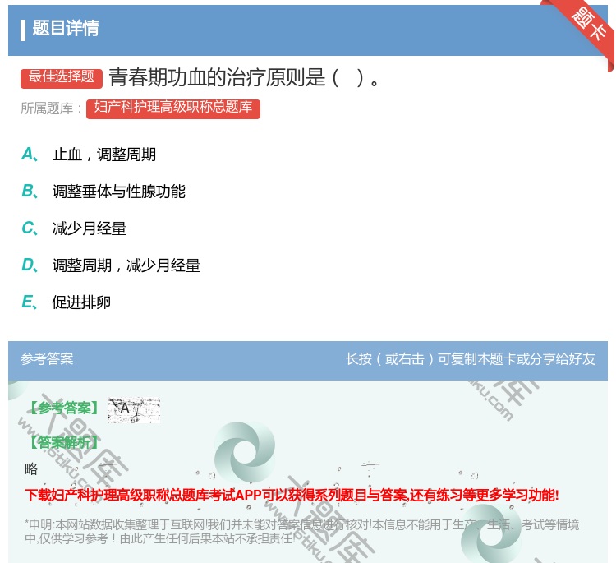
Task: Click the 【答案解析】 green label
Action: [63, 442]
